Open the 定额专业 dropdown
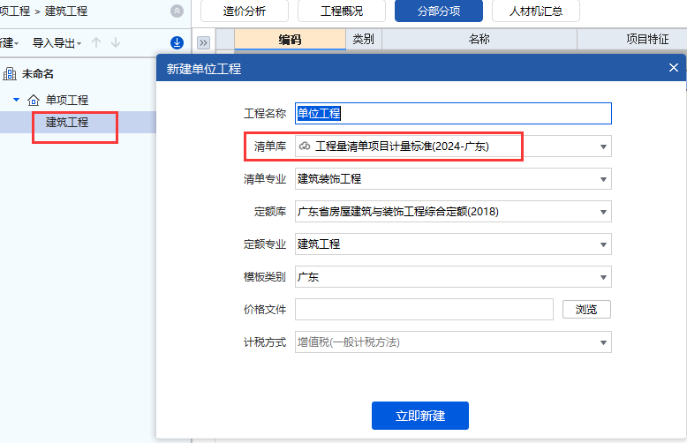The width and height of the screenshot is (687, 443). pyautogui.click(x=603, y=244)
